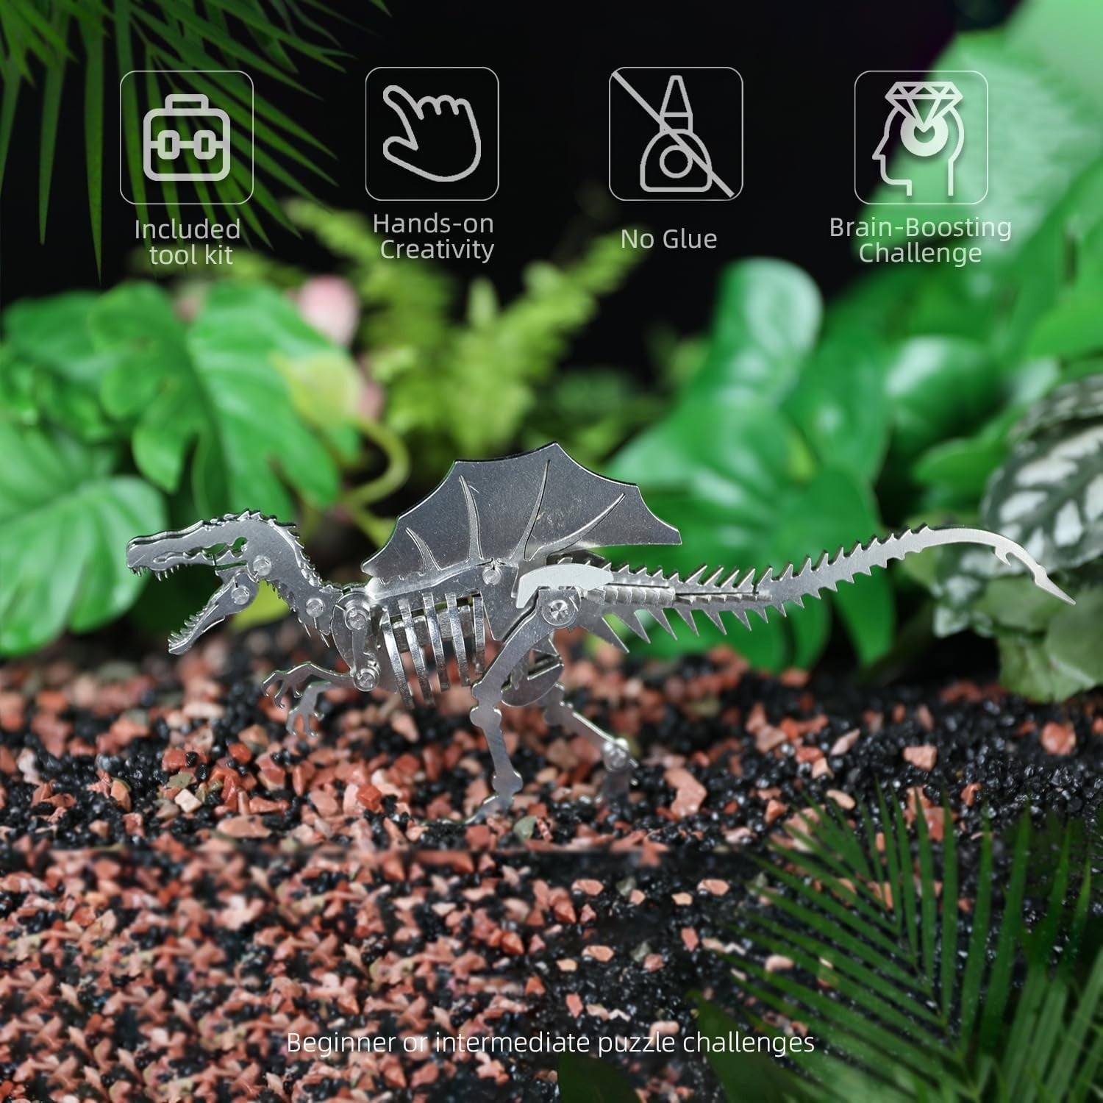Viewport: 1103px width, 1103px height.
Task: Click the toolbox icon for Included tool kit
Action: pos(187,137)
